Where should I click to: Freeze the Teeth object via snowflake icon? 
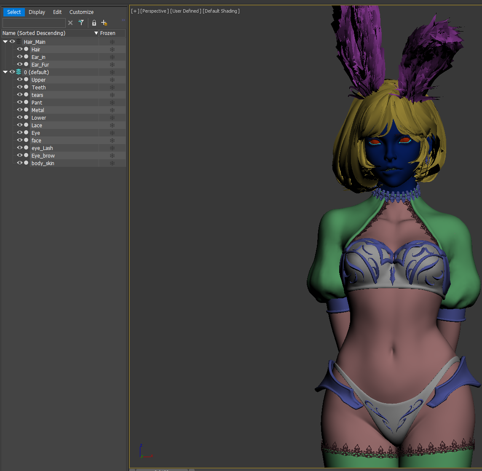(112, 88)
